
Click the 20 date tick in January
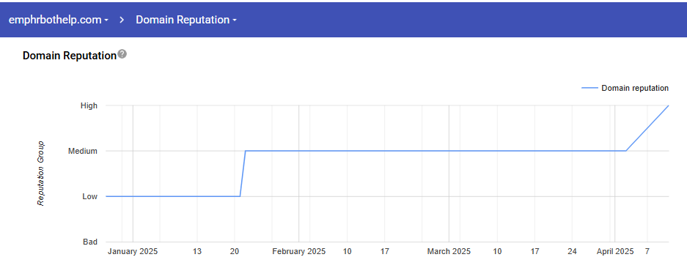[x=235, y=251]
